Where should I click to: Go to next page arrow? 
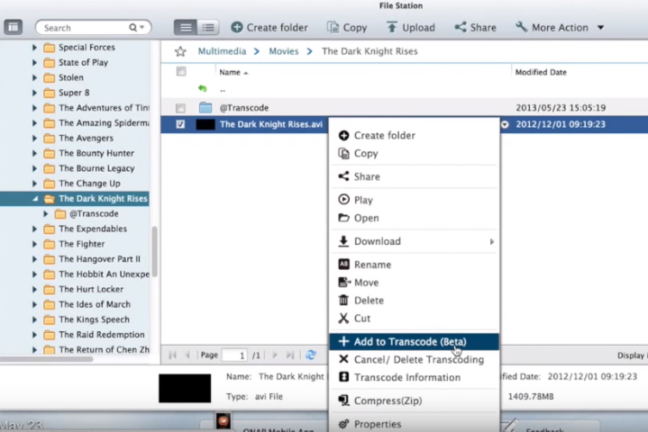tap(275, 355)
